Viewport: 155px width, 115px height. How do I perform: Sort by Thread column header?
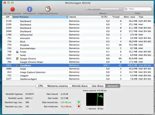[x=116, y=17]
